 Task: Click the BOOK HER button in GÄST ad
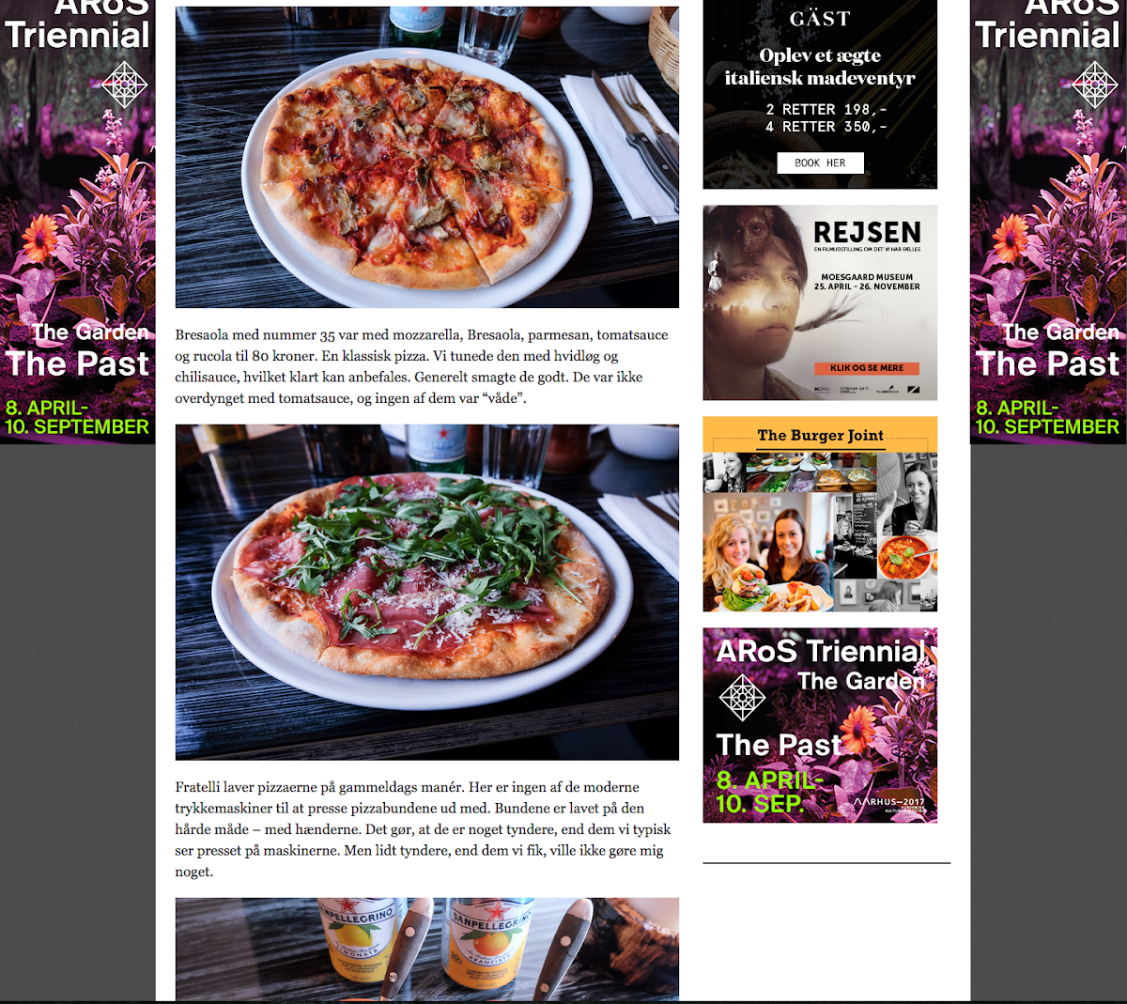tap(820, 162)
